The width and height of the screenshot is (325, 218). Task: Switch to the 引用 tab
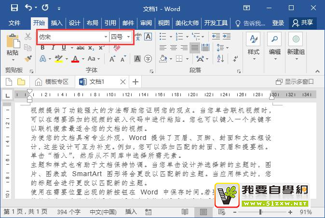110,23
